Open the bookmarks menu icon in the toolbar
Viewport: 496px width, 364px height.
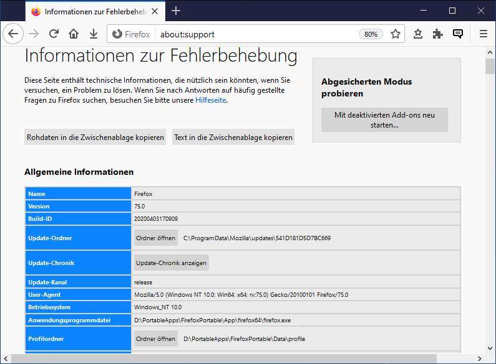[418, 34]
